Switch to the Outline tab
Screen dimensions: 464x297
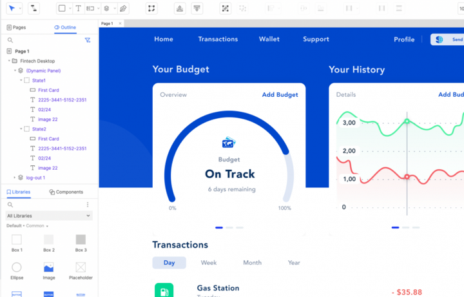point(65,27)
